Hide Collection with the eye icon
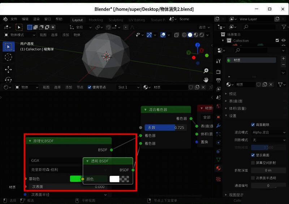This screenshot has width=289, height=204. [284, 40]
